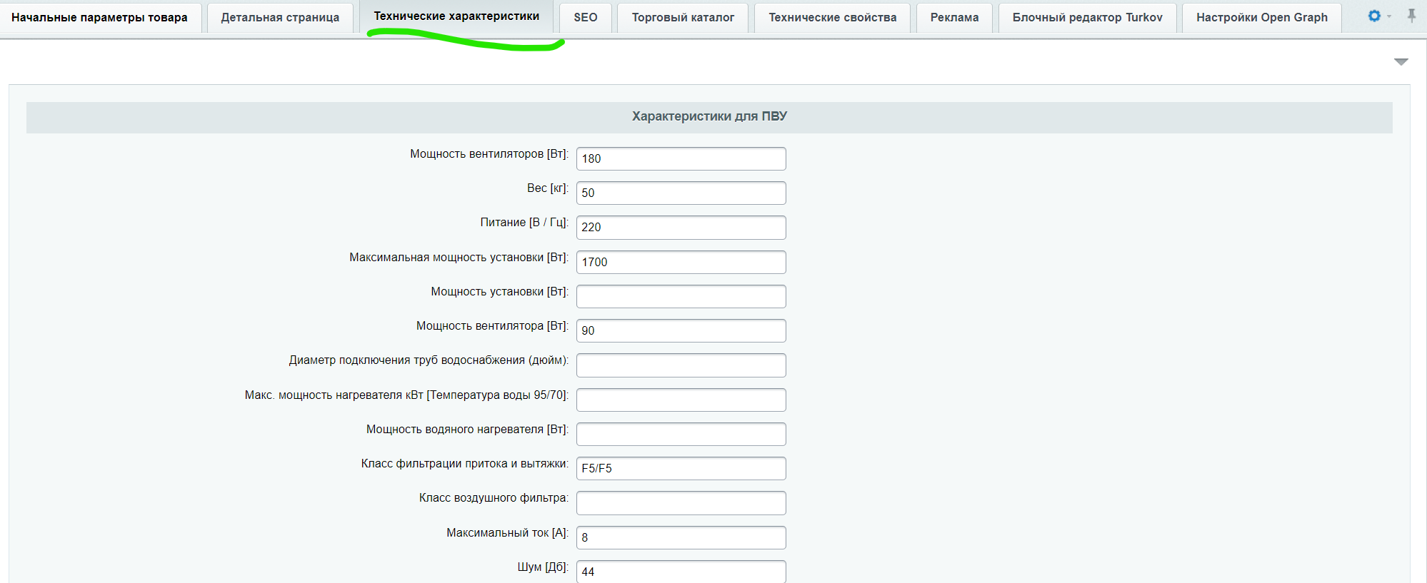Click the empty Мощность установки [Вт] field
The width and height of the screenshot is (1427, 583).
coord(681,296)
